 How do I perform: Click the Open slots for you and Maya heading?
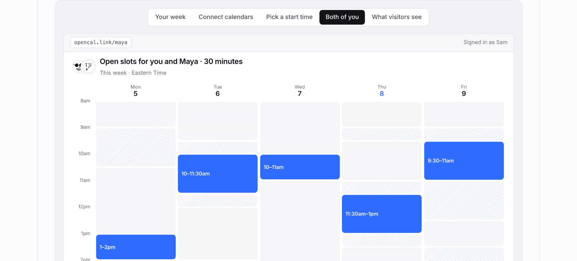[x=171, y=61]
